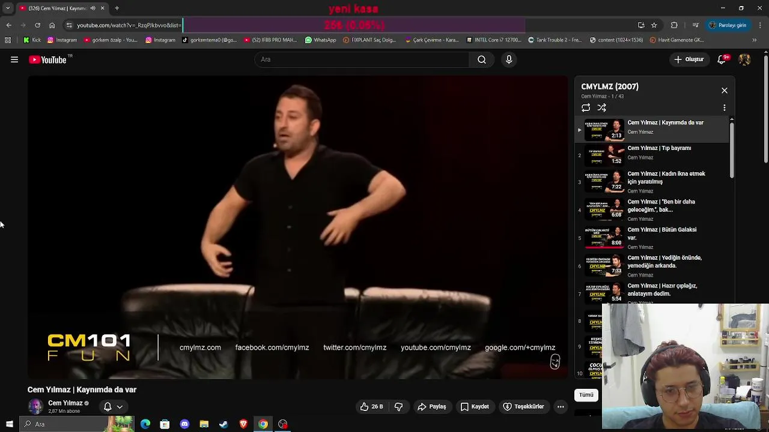Click the address bar URL
The width and height of the screenshot is (769, 432).
(x=128, y=25)
